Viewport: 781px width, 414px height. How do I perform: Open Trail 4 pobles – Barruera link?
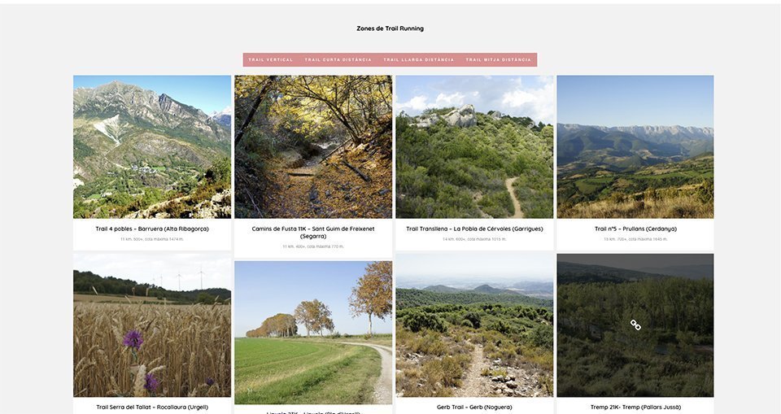coord(152,229)
